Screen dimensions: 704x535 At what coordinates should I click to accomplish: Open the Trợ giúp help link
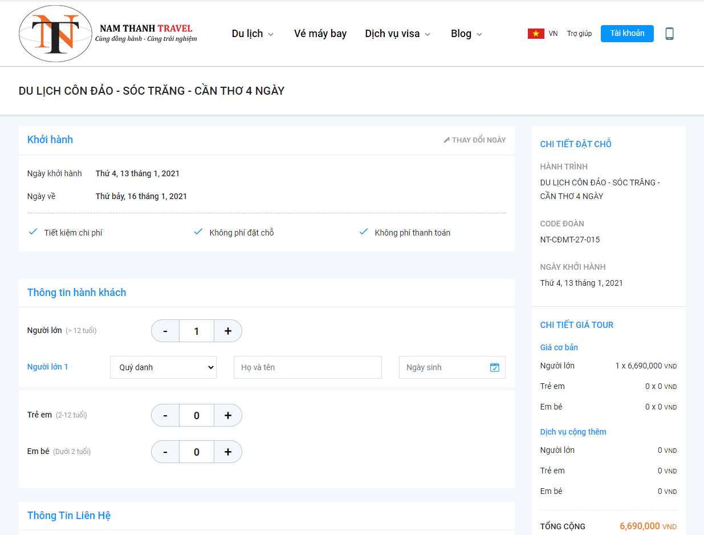(x=579, y=34)
